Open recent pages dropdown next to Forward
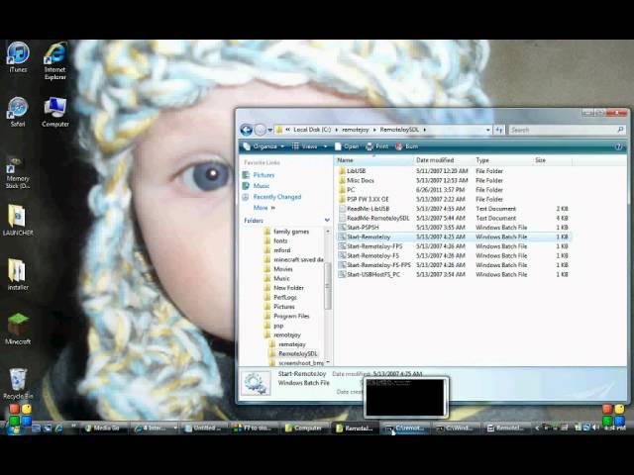 pos(269,130)
